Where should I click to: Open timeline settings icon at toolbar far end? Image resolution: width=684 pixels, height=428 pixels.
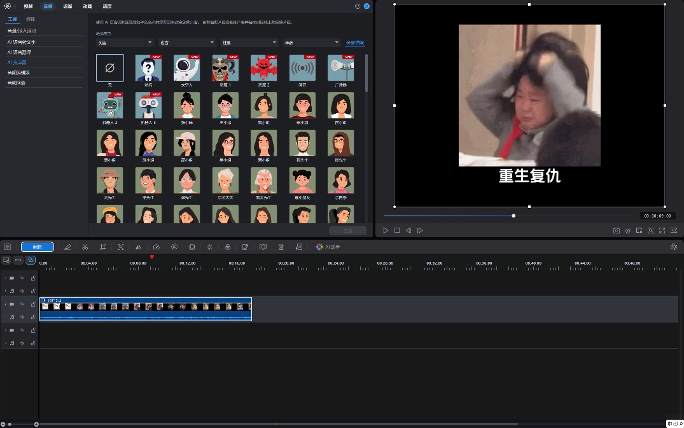point(674,247)
